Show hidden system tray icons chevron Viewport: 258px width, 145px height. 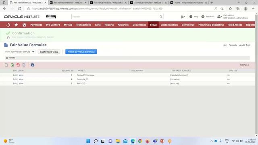[212, 141]
